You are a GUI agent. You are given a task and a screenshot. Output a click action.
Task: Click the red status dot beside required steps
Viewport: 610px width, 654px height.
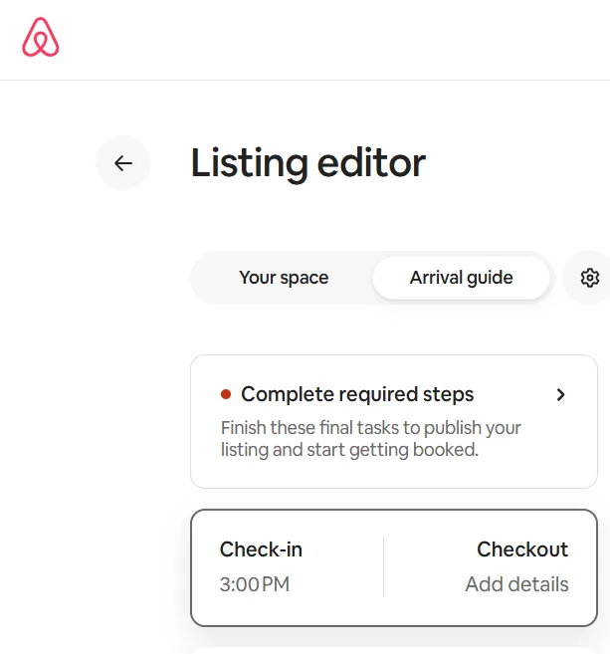point(226,394)
